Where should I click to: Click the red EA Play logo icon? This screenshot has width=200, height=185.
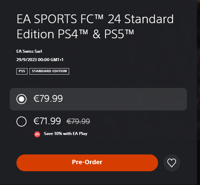coord(37,134)
